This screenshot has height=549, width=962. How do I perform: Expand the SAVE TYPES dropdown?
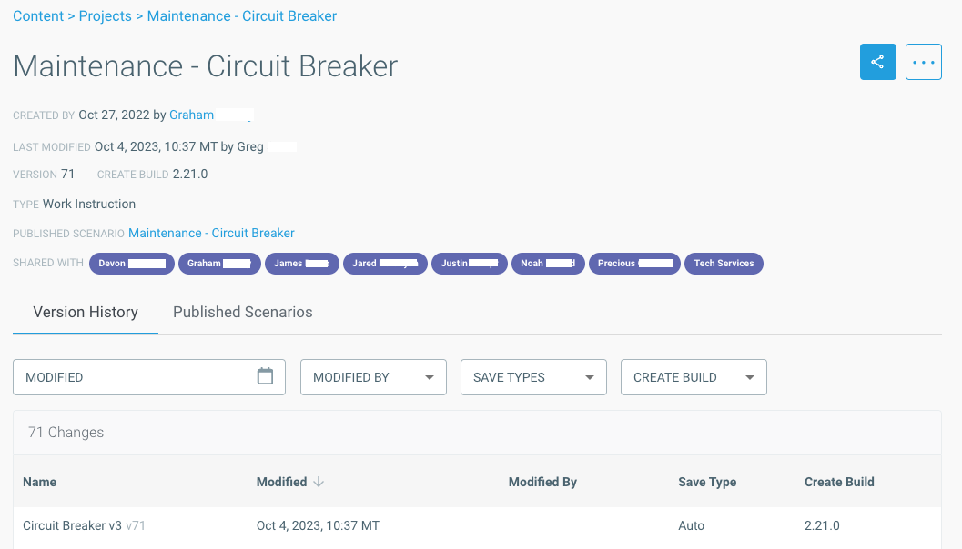(533, 377)
